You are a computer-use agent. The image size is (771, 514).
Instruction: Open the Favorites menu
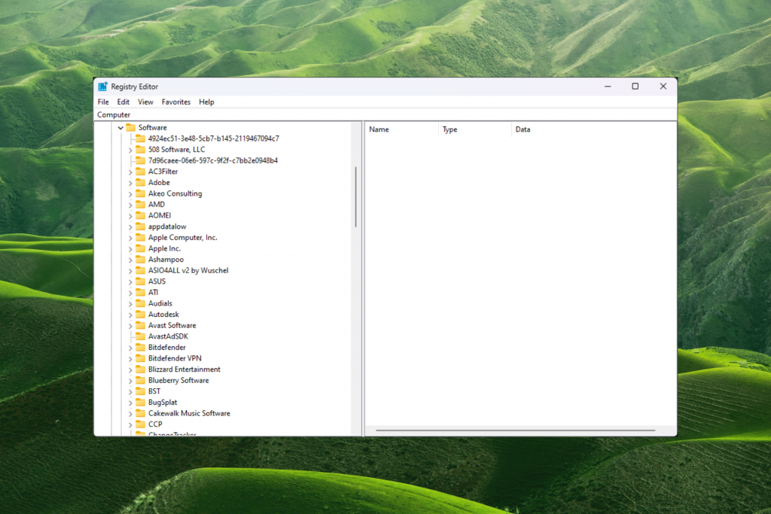(176, 102)
